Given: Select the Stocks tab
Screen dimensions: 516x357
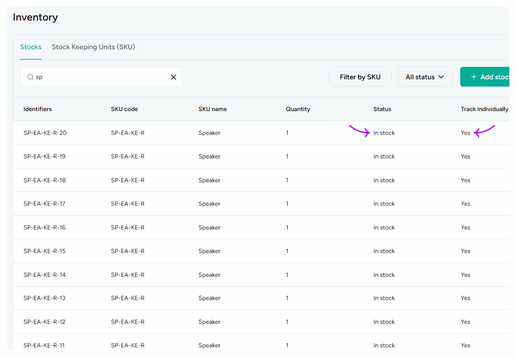Looking at the screenshot, I should [30, 47].
